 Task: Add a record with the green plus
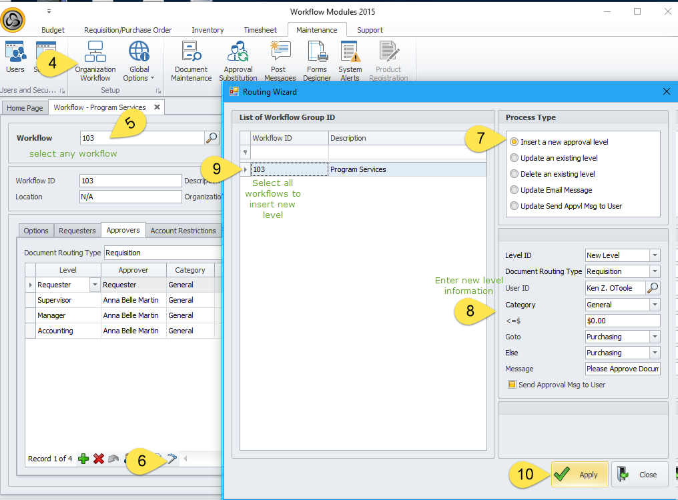click(83, 459)
